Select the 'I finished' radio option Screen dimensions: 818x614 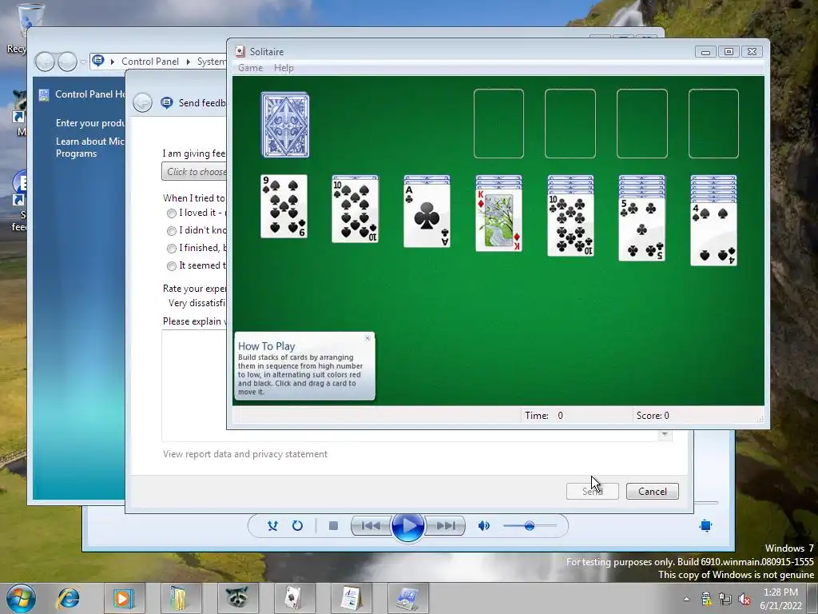point(172,249)
